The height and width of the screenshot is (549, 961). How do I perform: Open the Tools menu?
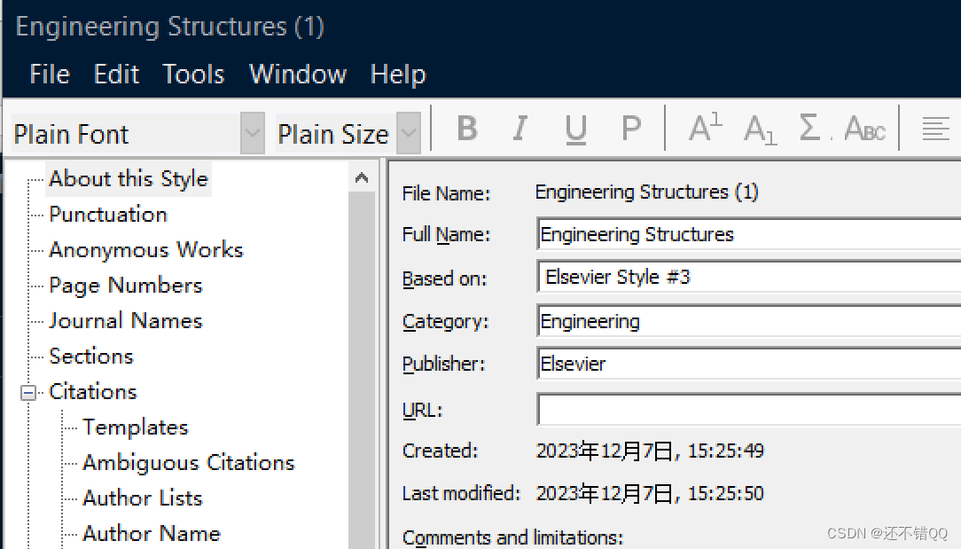193,75
